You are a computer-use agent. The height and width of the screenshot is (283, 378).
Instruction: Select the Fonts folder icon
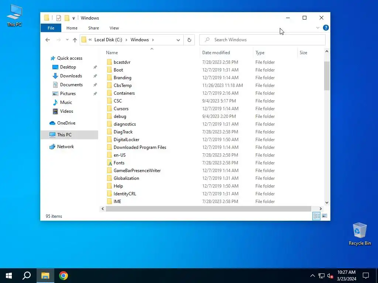pos(109,163)
